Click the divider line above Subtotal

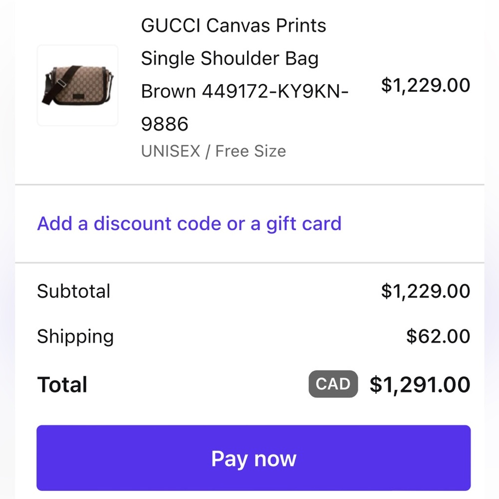pos(249,263)
